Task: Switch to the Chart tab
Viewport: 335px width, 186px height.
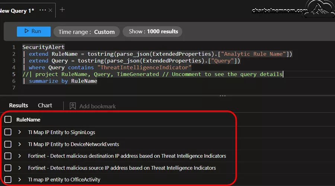Action: 45,106
